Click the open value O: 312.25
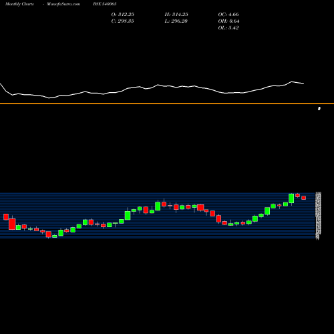 (123, 15)
